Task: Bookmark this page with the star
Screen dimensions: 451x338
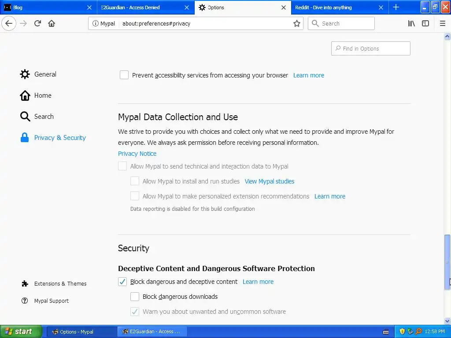Action: [x=296, y=23]
